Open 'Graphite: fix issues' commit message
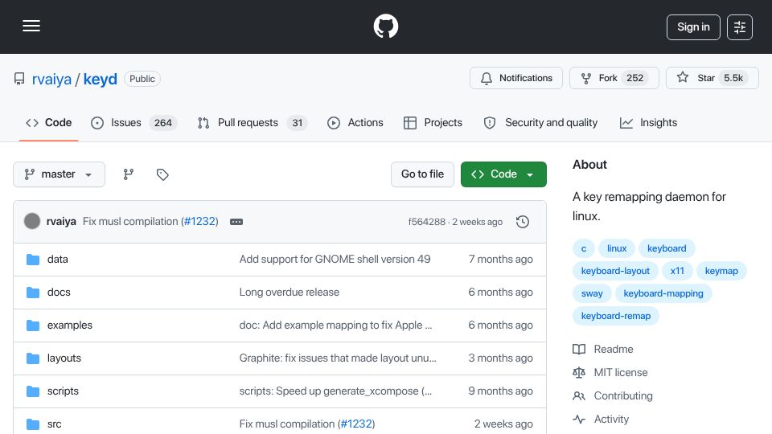Viewport: 772px width, 434px height. [x=338, y=358]
